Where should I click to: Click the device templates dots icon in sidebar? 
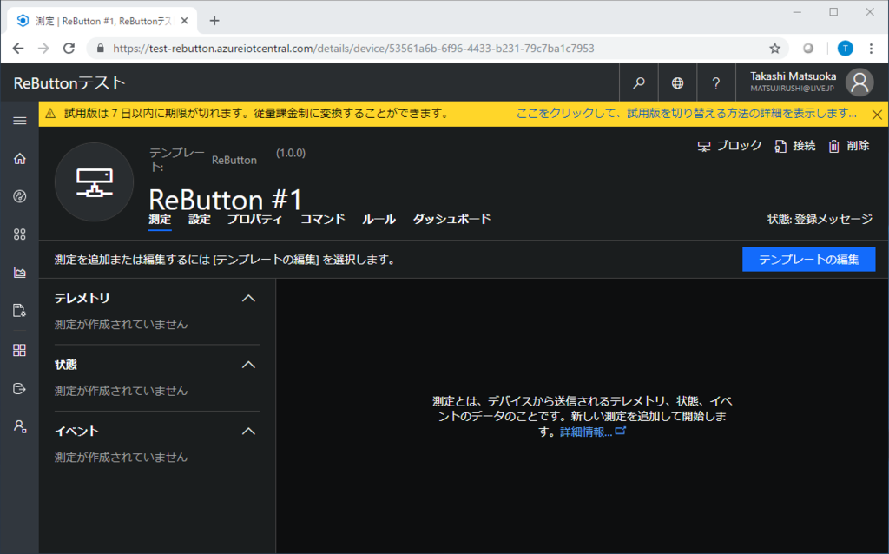point(19,234)
